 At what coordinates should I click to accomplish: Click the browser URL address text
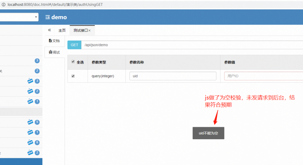pos(55,5)
